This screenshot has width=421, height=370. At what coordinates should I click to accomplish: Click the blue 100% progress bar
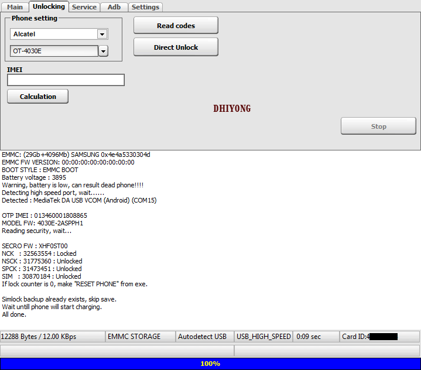coord(210,364)
